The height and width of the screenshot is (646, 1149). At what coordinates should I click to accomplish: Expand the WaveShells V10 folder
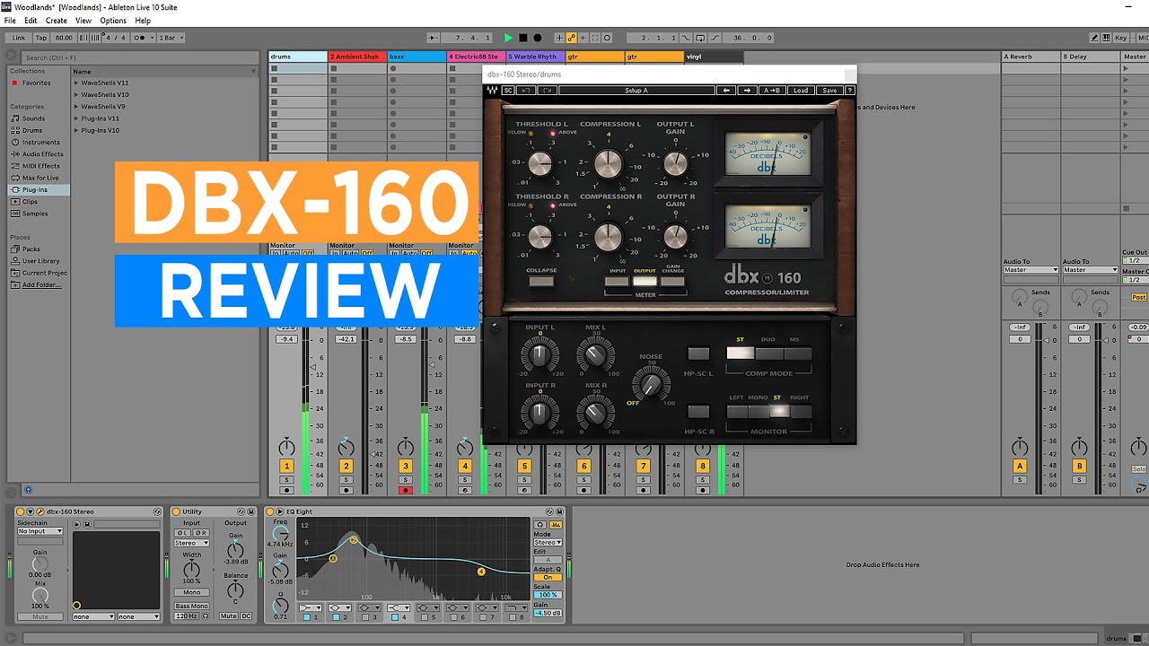coord(76,94)
